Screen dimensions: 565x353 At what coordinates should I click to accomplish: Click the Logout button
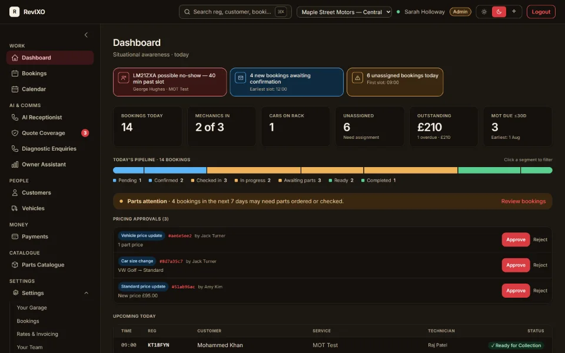[541, 12]
